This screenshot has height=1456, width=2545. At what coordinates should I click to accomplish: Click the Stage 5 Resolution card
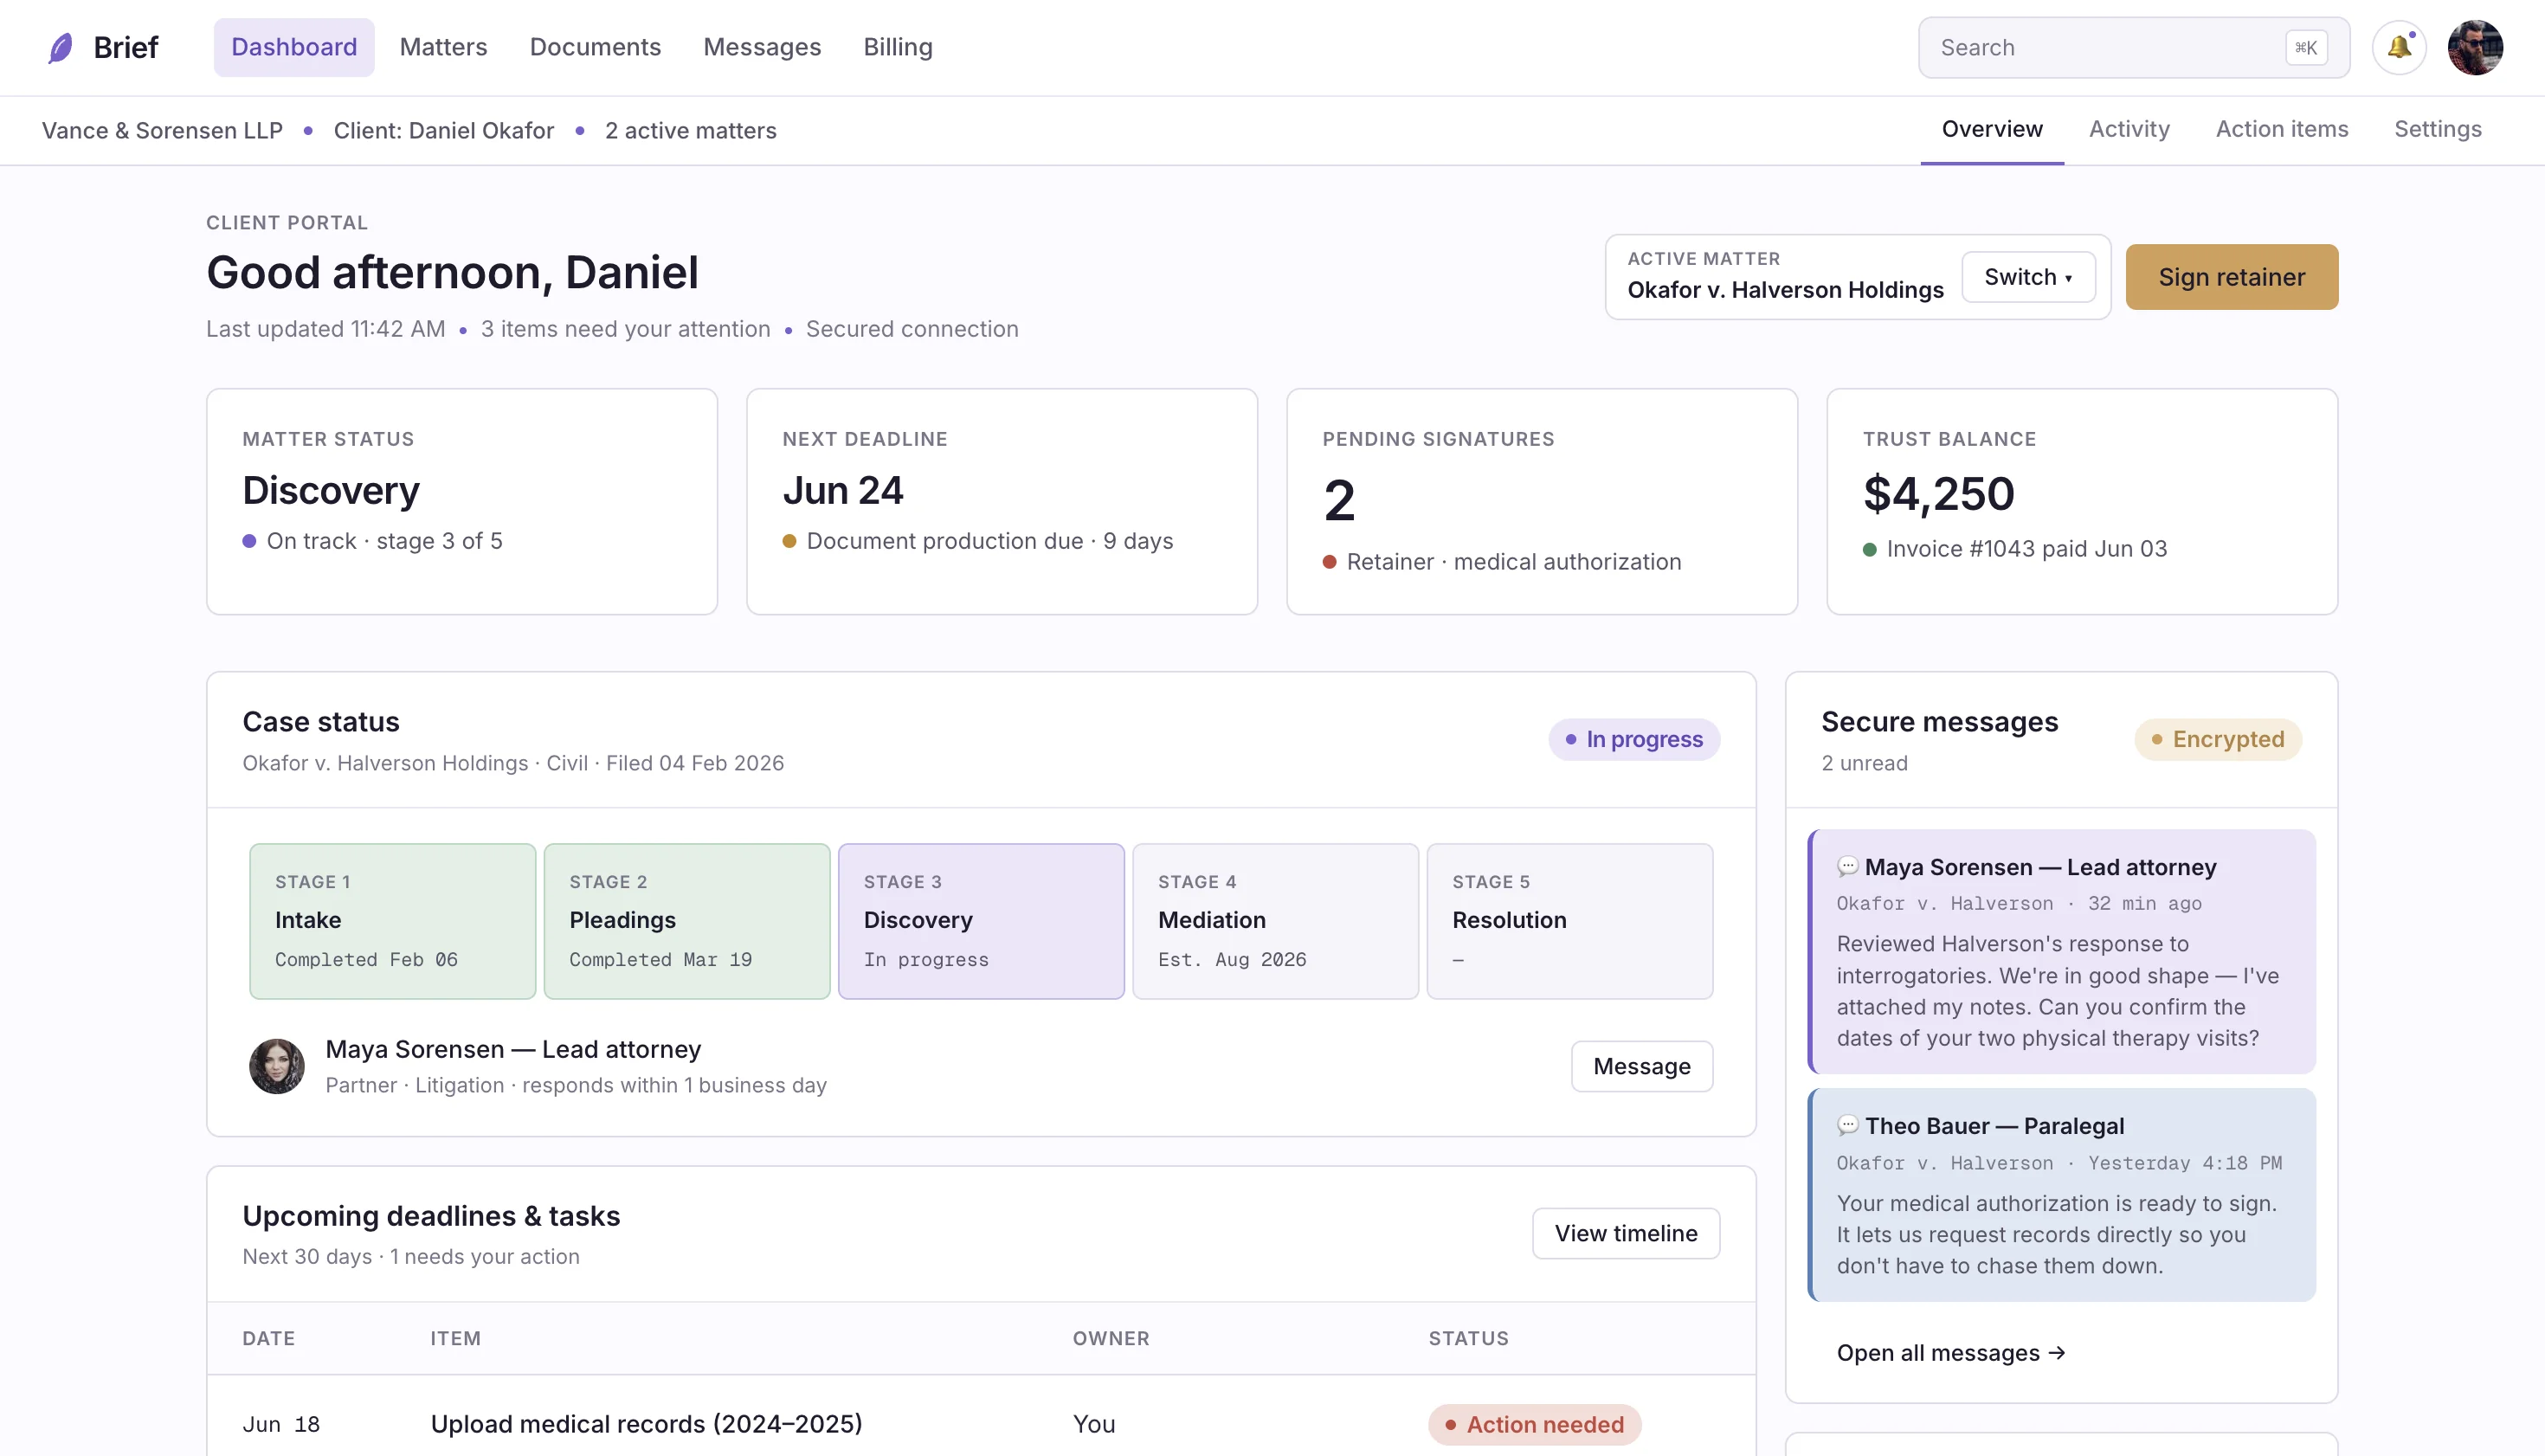click(1569, 921)
